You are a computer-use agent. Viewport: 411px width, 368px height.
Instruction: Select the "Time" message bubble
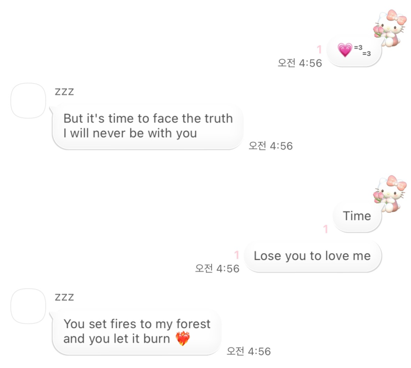[357, 216]
